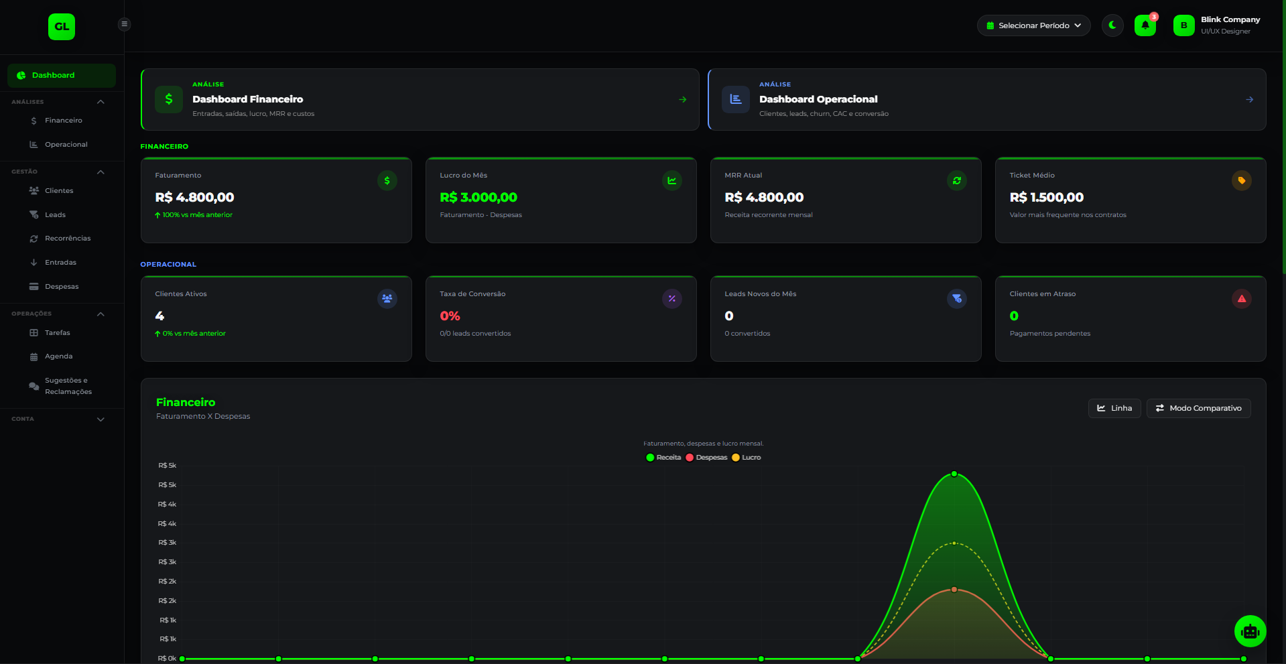Open Despesas in sidebar
1286x664 pixels.
pyautogui.click(x=62, y=287)
